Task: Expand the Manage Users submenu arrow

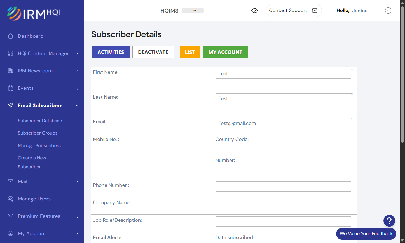Action: pos(78,199)
